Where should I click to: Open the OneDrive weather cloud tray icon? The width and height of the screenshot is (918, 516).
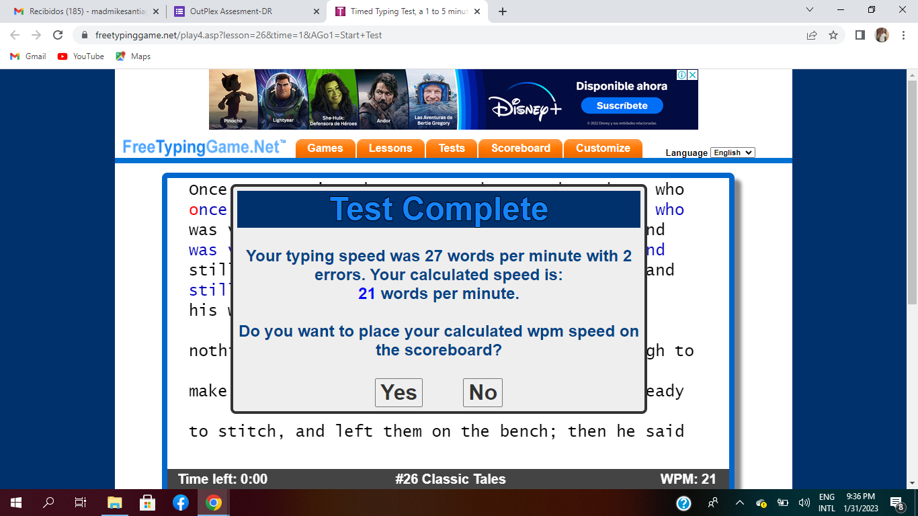[x=761, y=503]
